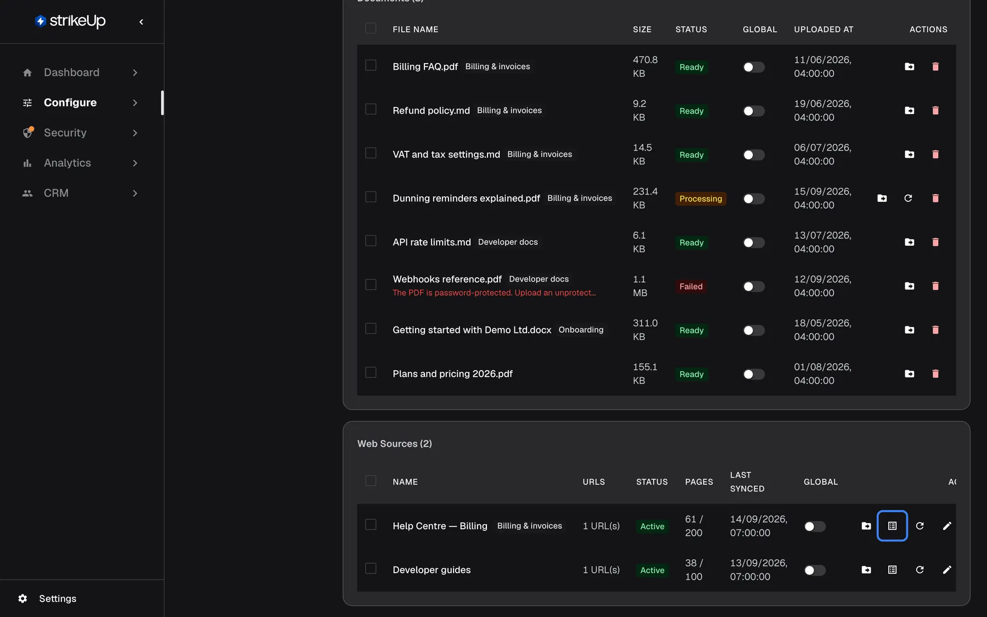987x617 pixels.
Task: Resync Developer guides web source
Action: [920, 569]
